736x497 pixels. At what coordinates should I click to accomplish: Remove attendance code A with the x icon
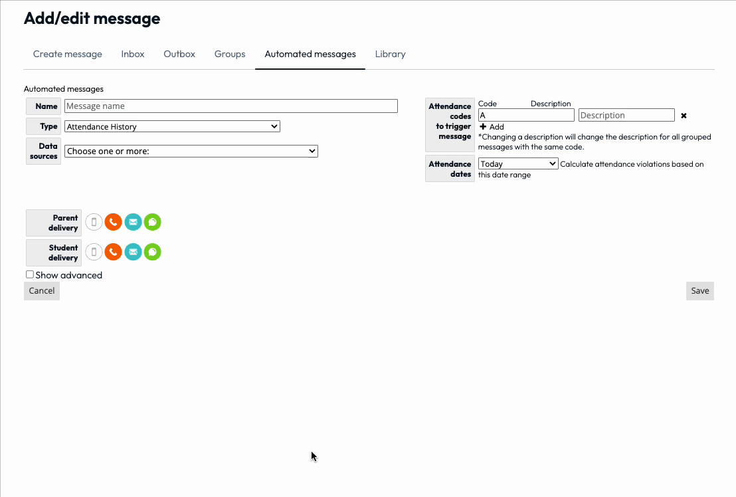pyautogui.click(x=684, y=115)
